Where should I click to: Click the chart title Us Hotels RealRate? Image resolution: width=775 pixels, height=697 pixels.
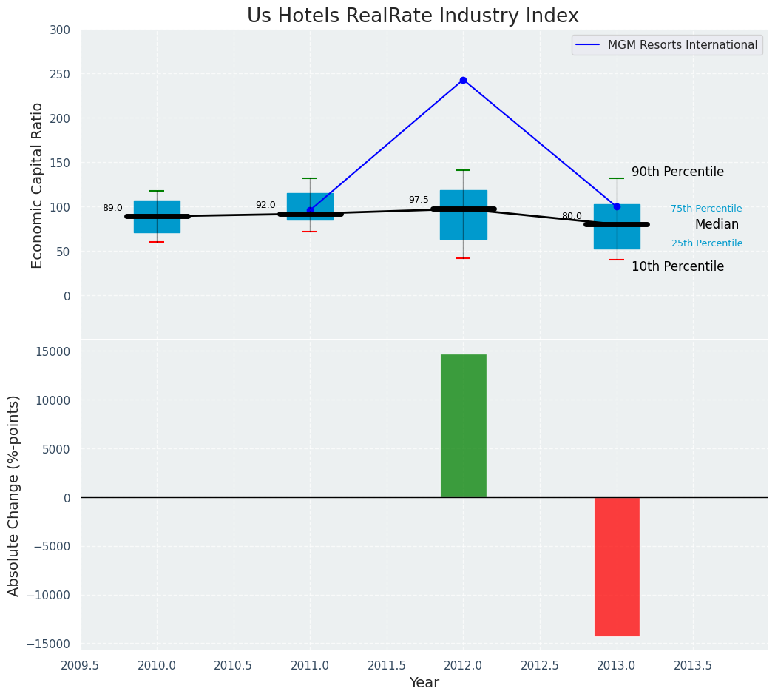413,16
